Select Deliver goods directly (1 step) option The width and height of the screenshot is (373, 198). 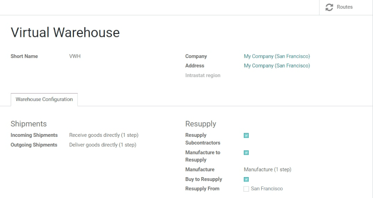102,145
